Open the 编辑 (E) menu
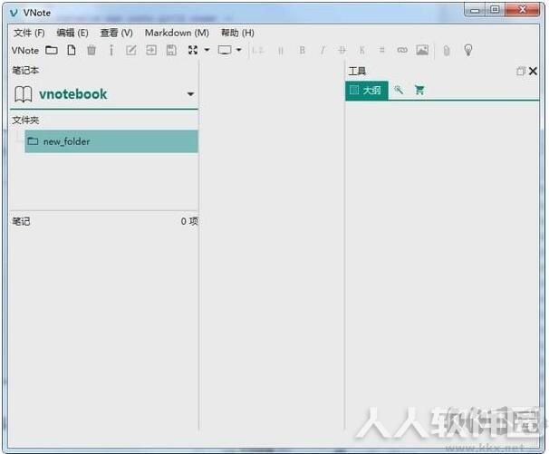 click(72, 33)
